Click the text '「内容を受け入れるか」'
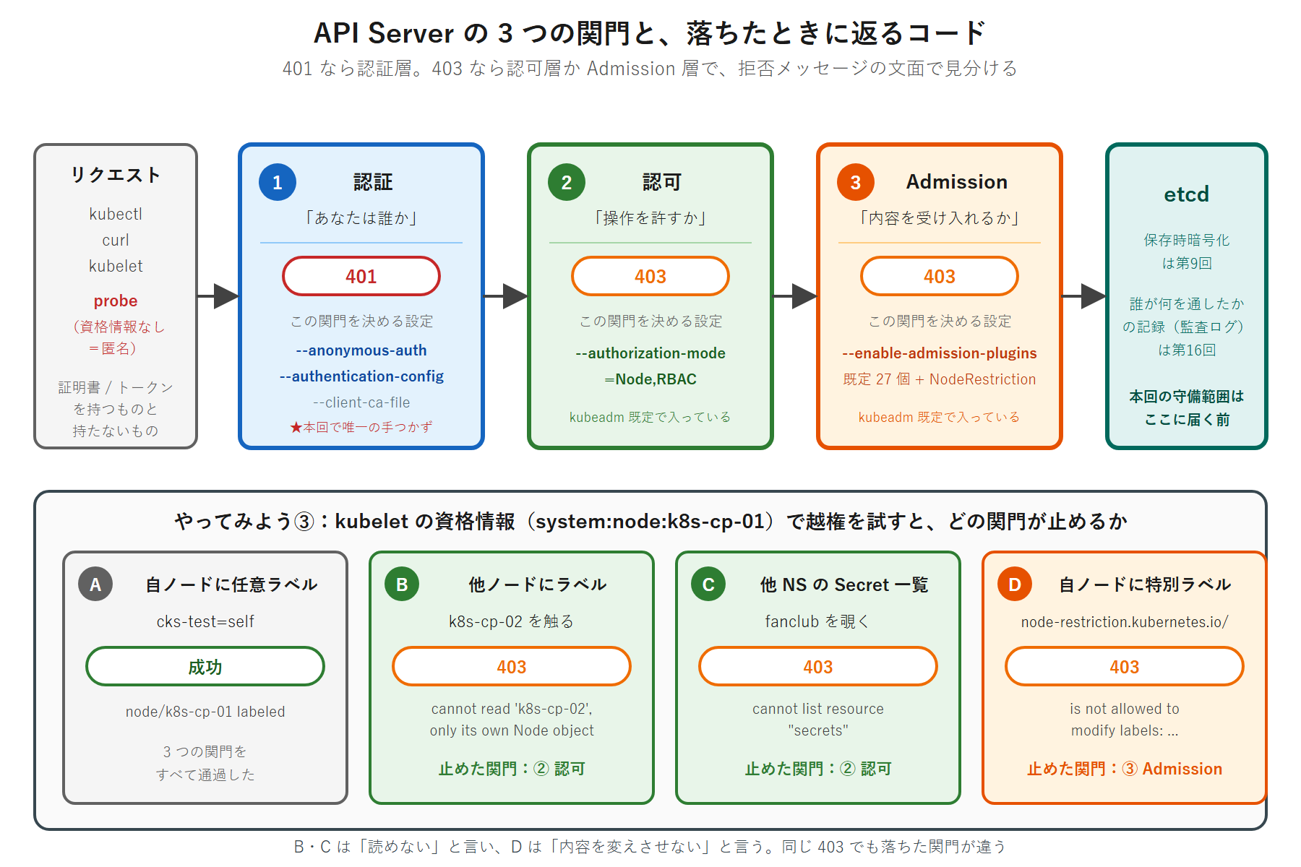The height and width of the screenshot is (867, 1301). coord(940,218)
